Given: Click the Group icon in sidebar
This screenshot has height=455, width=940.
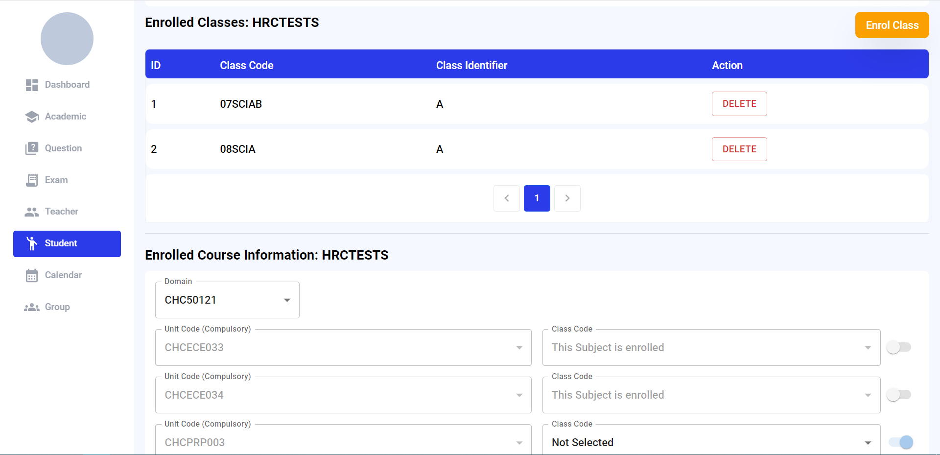Looking at the screenshot, I should point(32,308).
